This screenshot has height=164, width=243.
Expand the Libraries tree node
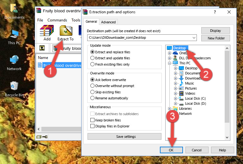pos(170,108)
